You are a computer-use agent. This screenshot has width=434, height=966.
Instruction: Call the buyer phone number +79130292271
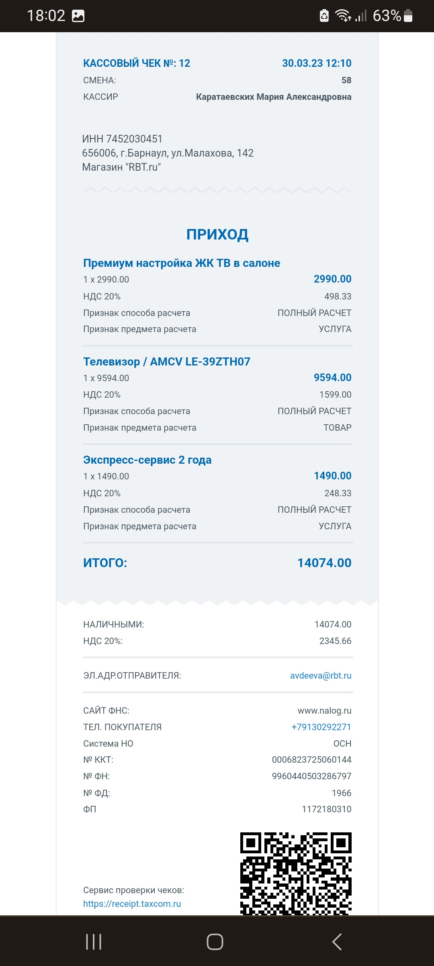click(321, 727)
